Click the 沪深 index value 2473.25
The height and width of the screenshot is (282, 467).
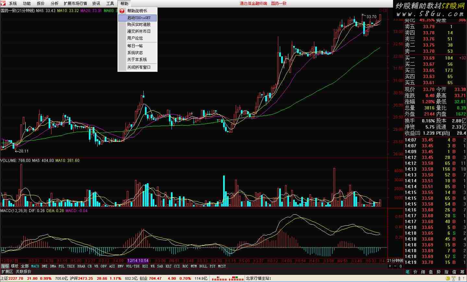pyautogui.click(x=86, y=278)
